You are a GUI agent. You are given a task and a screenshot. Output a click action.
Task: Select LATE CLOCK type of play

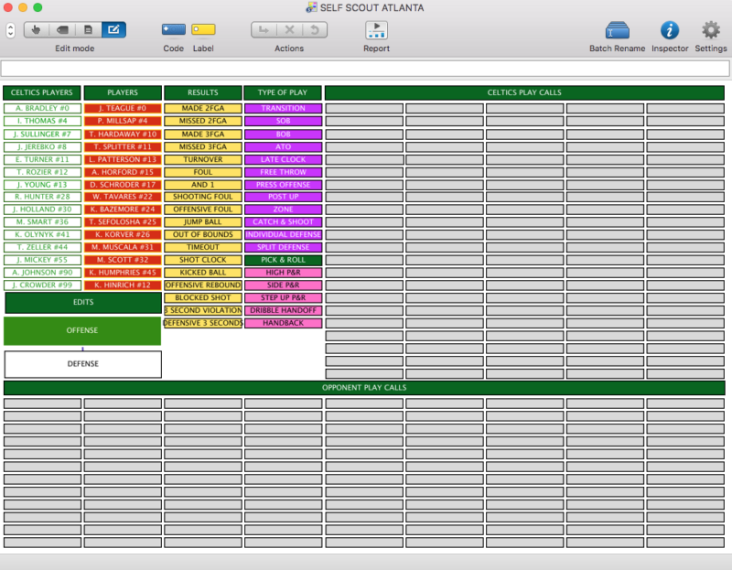coord(284,159)
